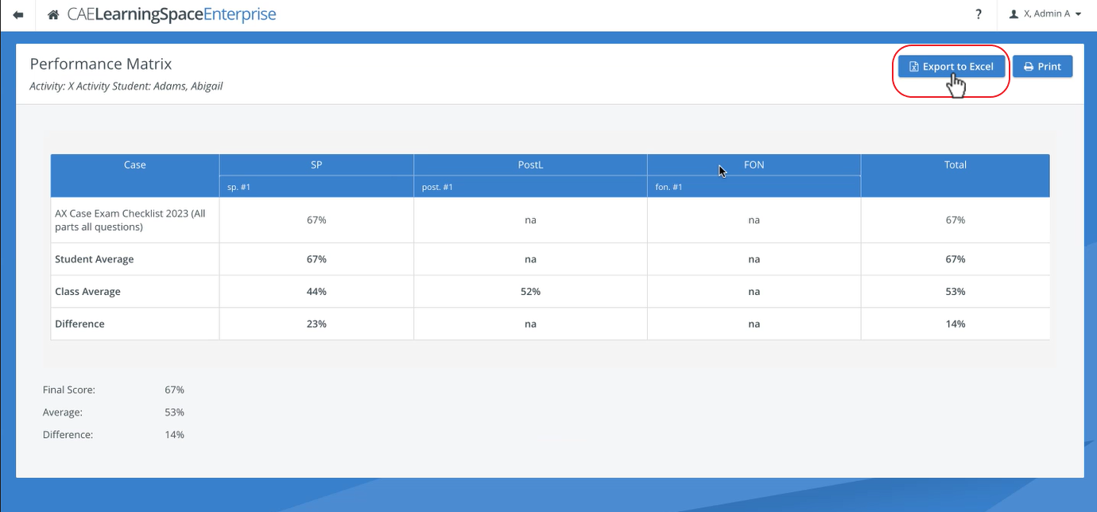Click the back arrow icon
The image size is (1097, 512).
point(18,15)
